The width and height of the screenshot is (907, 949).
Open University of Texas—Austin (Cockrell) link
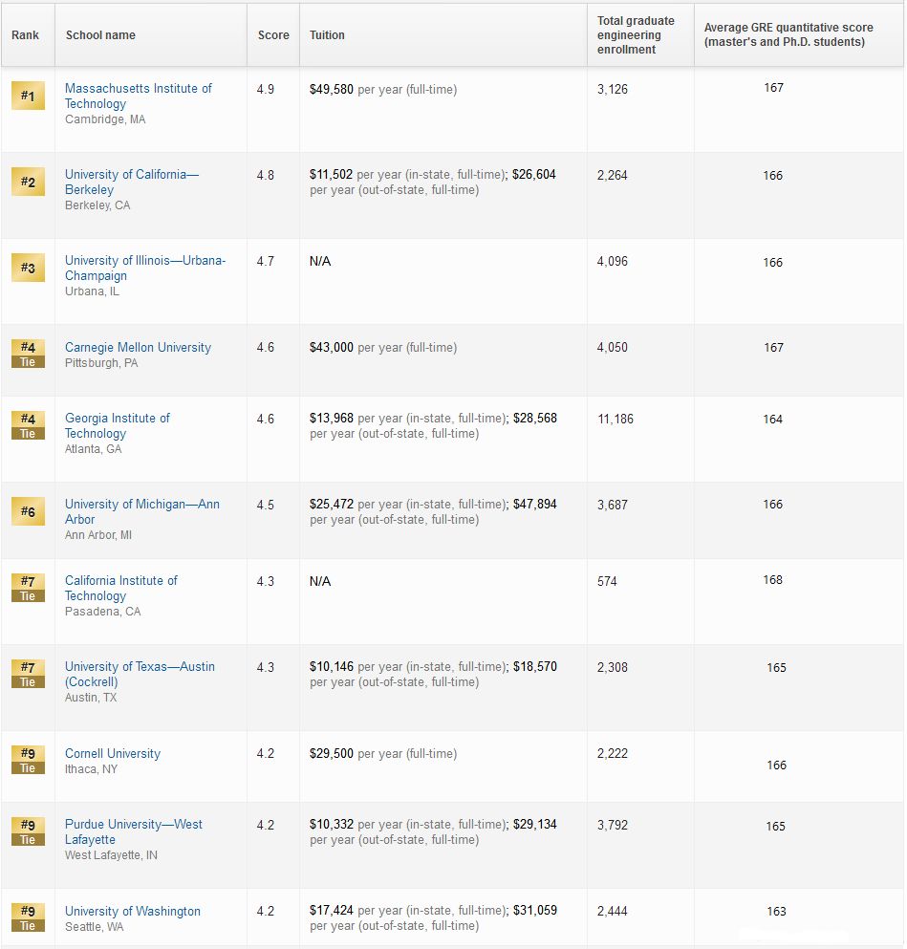(x=140, y=674)
